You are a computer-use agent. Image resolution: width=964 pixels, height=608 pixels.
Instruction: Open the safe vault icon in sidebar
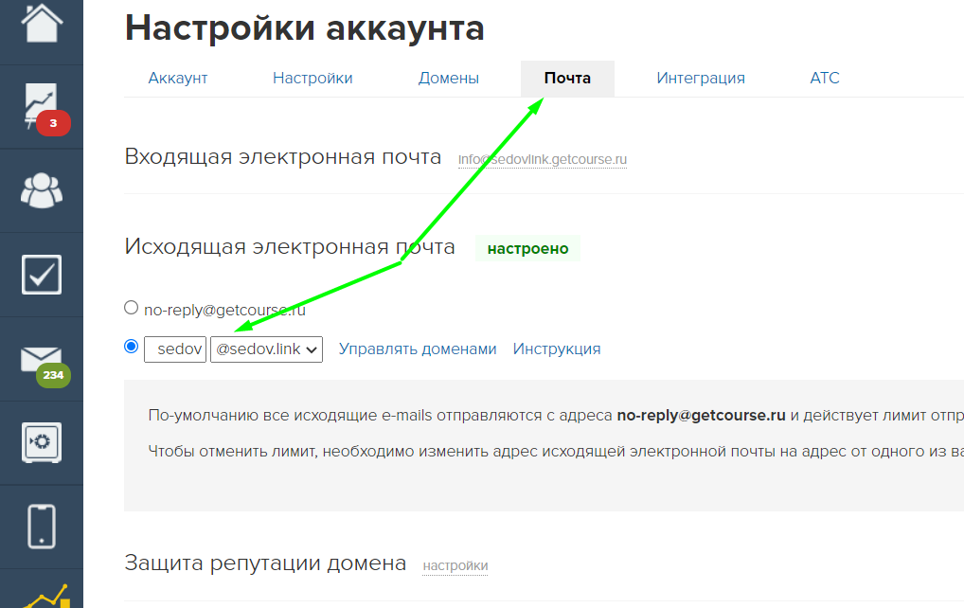[41, 442]
